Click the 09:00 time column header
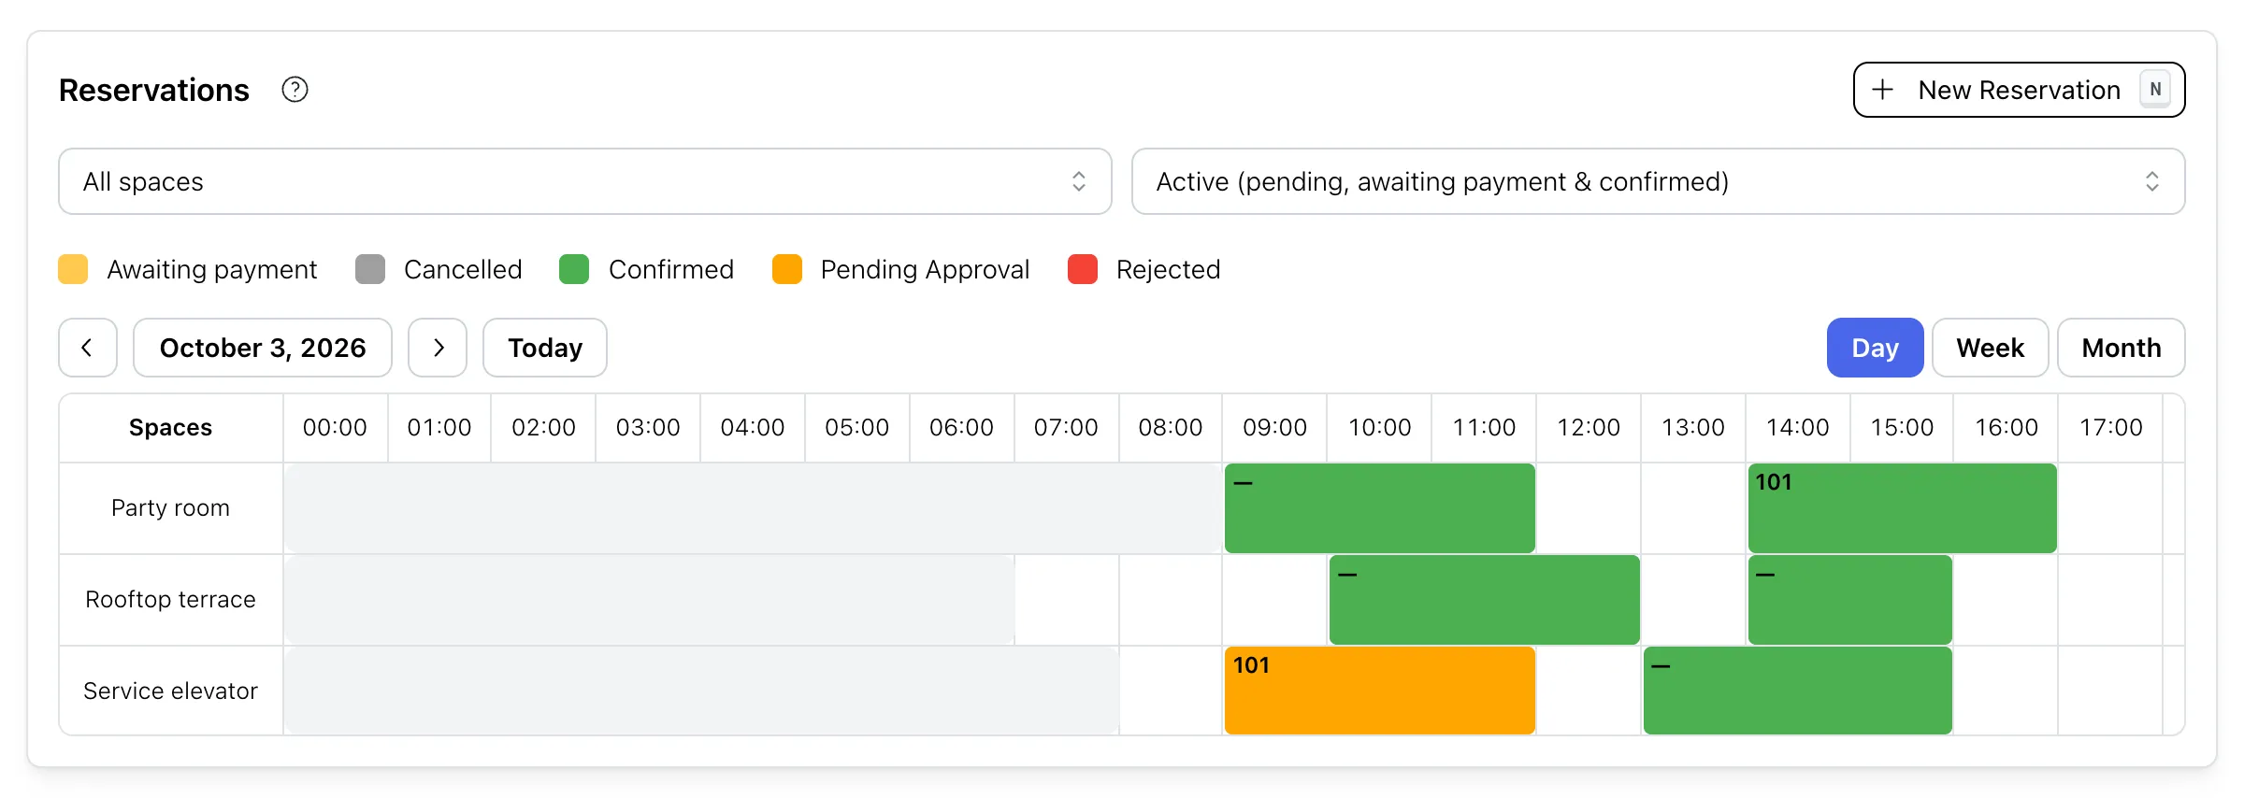2244x798 pixels. (x=1274, y=428)
